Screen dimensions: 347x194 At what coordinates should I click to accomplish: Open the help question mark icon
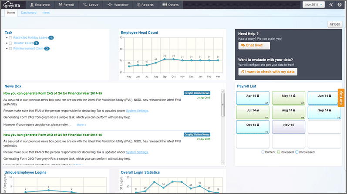click(340, 5)
